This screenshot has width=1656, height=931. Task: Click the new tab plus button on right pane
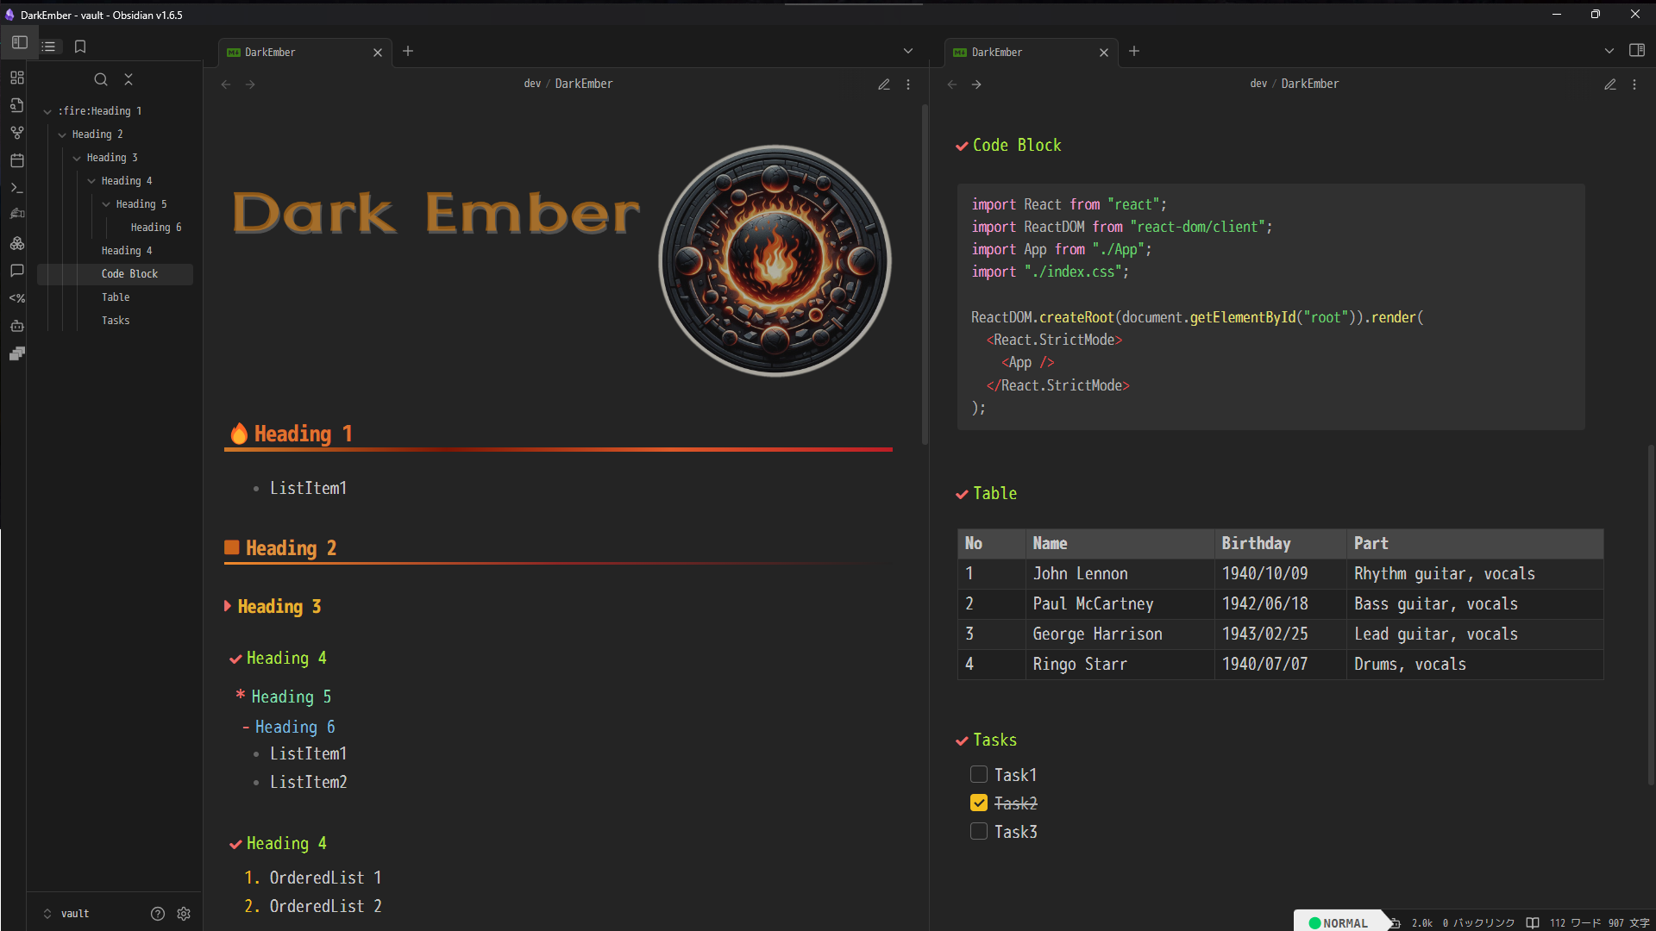pyautogui.click(x=1134, y=51)
